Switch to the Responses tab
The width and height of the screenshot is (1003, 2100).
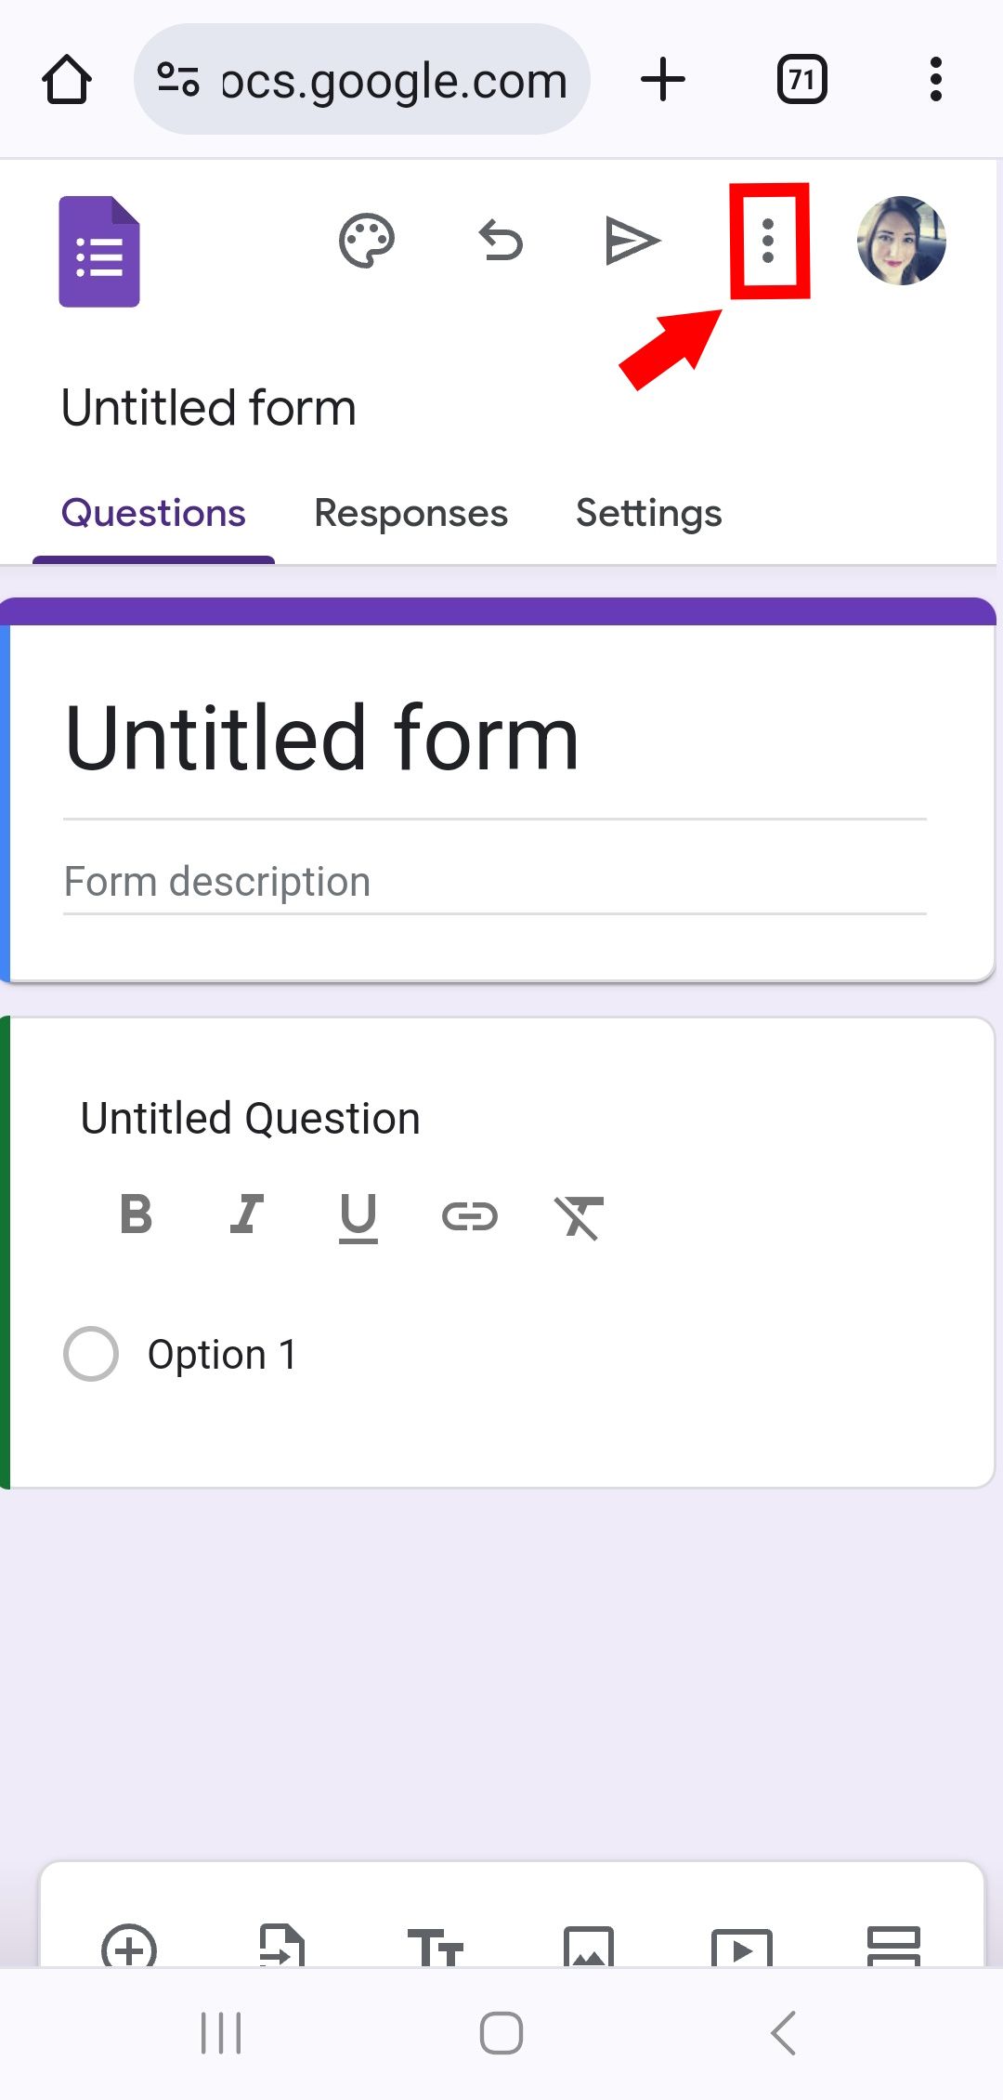pos(410,512)
